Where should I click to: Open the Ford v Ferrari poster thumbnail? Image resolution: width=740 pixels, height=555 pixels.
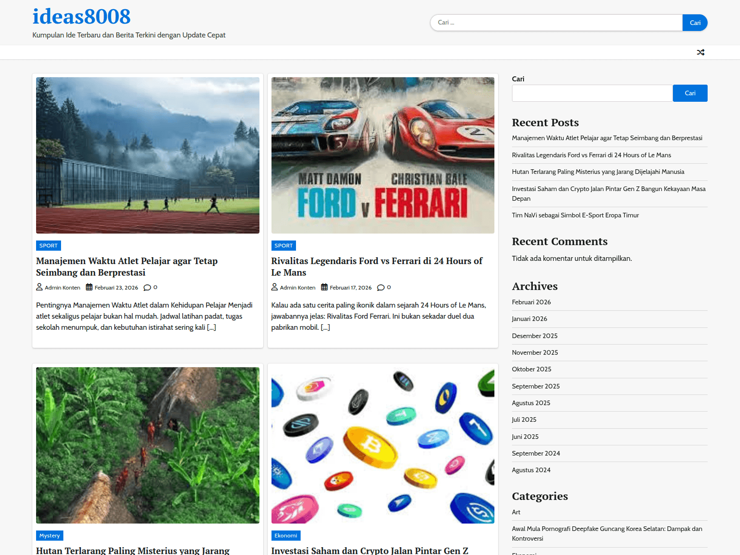click(x=383, y=155)
